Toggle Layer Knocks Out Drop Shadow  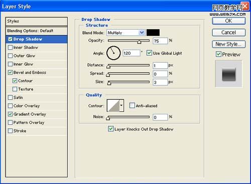[110, 129]
